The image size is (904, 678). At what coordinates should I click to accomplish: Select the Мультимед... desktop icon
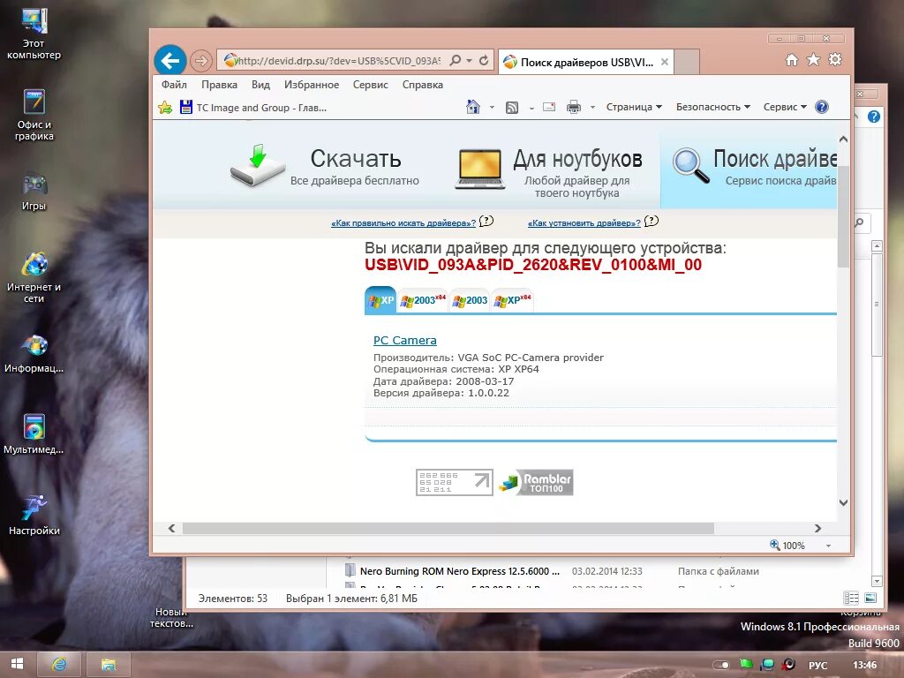pos(34,433)
